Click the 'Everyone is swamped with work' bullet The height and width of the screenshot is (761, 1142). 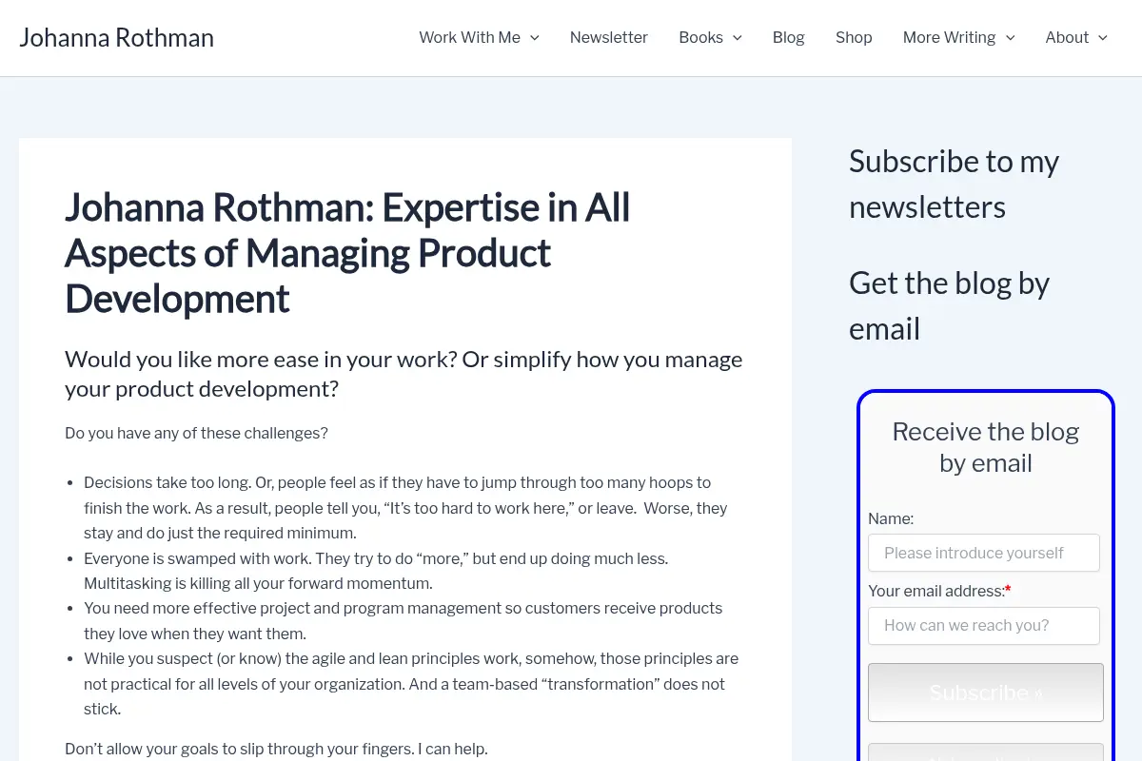pyautogui.click(x=376, y=571)
